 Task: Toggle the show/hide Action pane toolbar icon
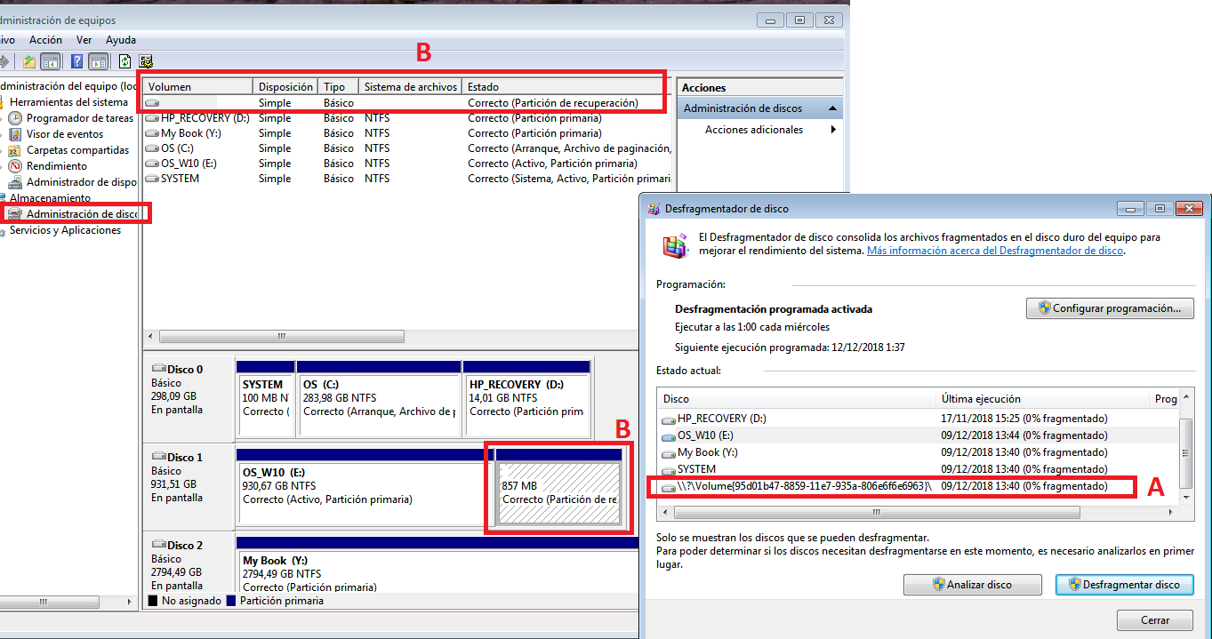pyautogui.click(x=98, y=61)
